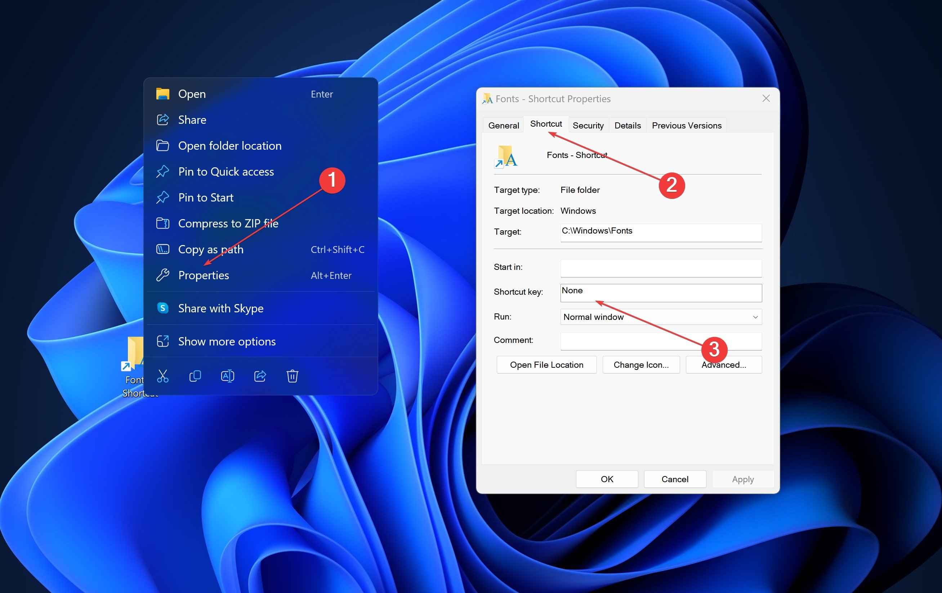Select Compress to ZIP file
The width and height of the screenshot is (942, 593).
260,223
